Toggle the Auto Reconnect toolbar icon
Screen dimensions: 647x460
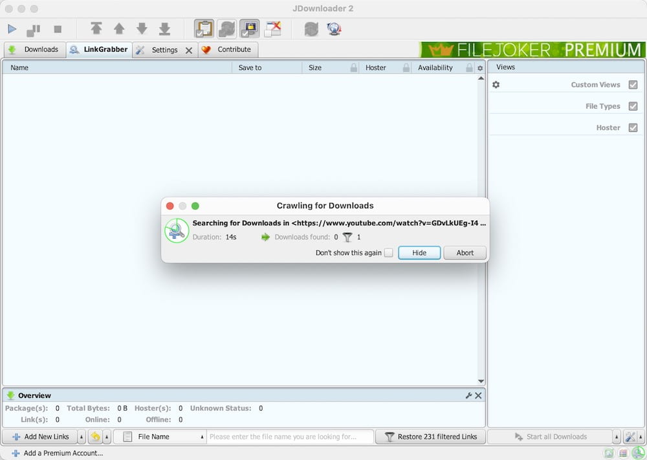(227, 29)
